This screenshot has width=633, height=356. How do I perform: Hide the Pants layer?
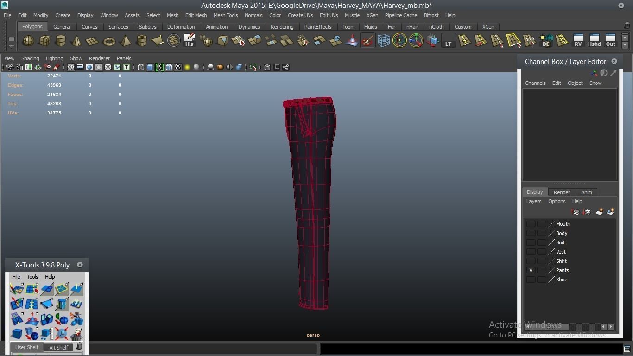[x=531, y=270]
